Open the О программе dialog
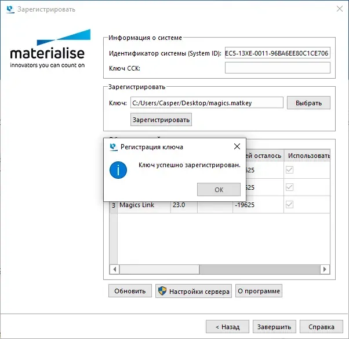 click(x=259, y=291)
